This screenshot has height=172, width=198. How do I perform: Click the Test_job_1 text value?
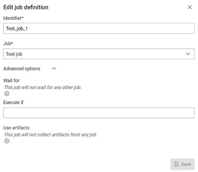pos(17,29)
